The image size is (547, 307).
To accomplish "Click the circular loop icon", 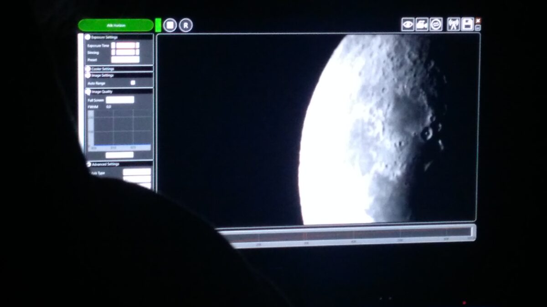I will tap(436, 24).
